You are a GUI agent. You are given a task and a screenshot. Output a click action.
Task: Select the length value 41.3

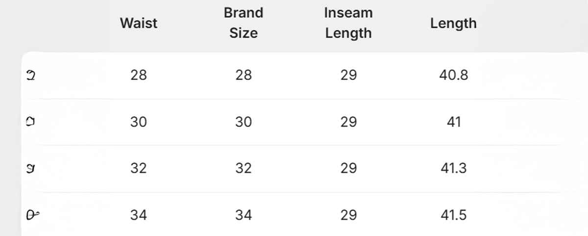[453, 168]
